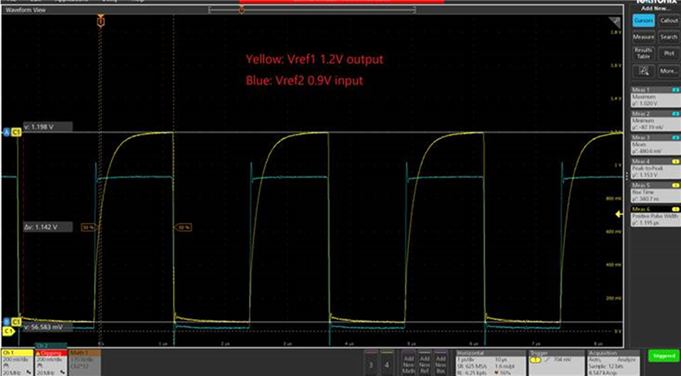Click the Yellow: Vref1 1.2V output annotation
Screen dimensions: 681x376
[314, 60]
